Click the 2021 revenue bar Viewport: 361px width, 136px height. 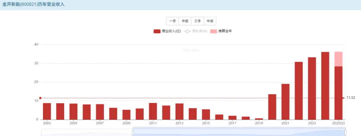[x=285, y=102]
